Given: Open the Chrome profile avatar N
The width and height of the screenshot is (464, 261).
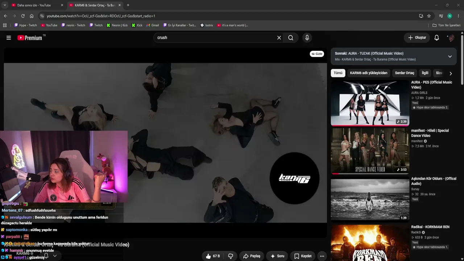Looking at the screenshot, I should [449, 16].
